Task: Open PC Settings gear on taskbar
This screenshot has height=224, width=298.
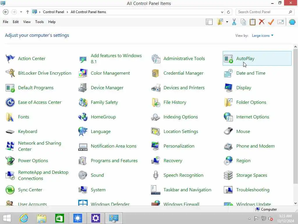Action: (x=95, y=218)
